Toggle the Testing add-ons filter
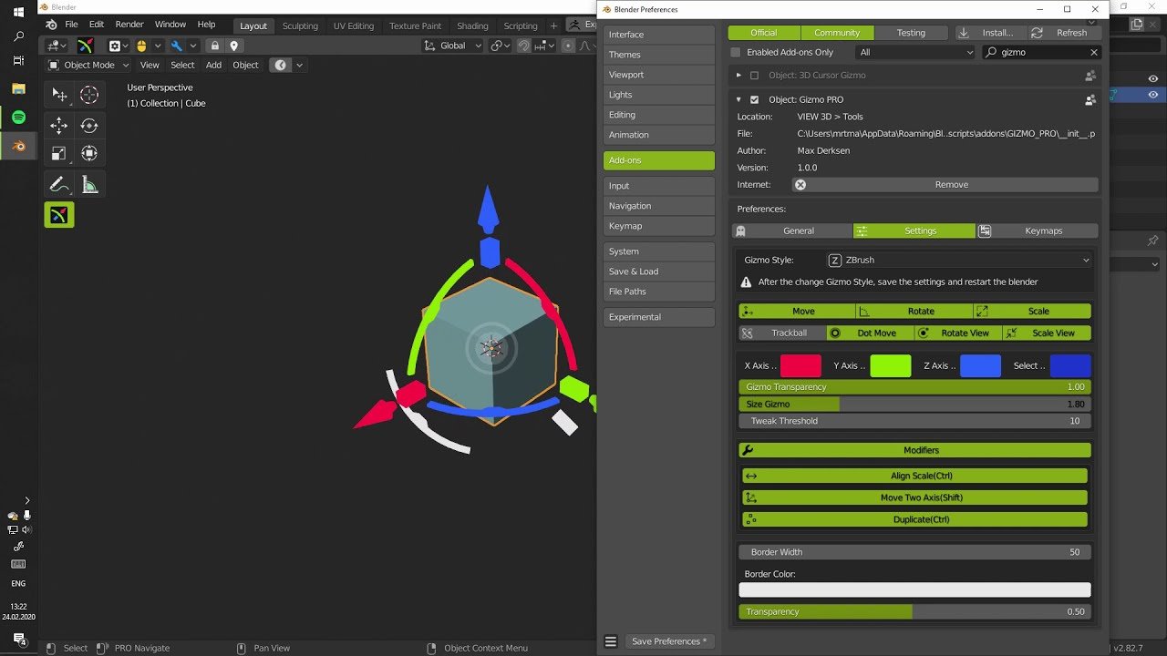Image resolution: width=1167 pixels, height=656 pixels. tap(911, 33)
